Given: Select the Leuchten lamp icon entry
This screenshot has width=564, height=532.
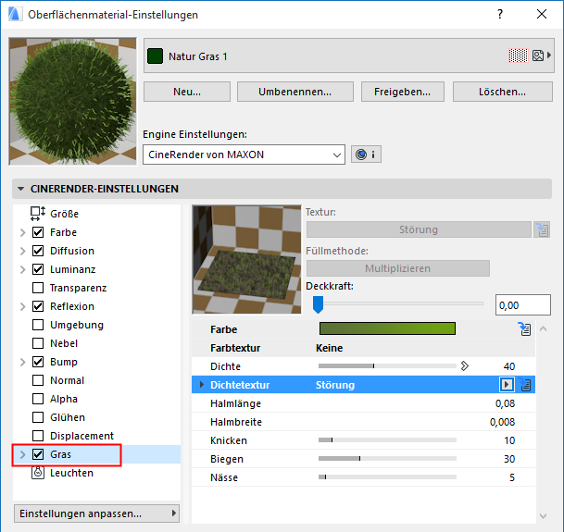Looking at the screenshot, I should [x=38, y=473].
